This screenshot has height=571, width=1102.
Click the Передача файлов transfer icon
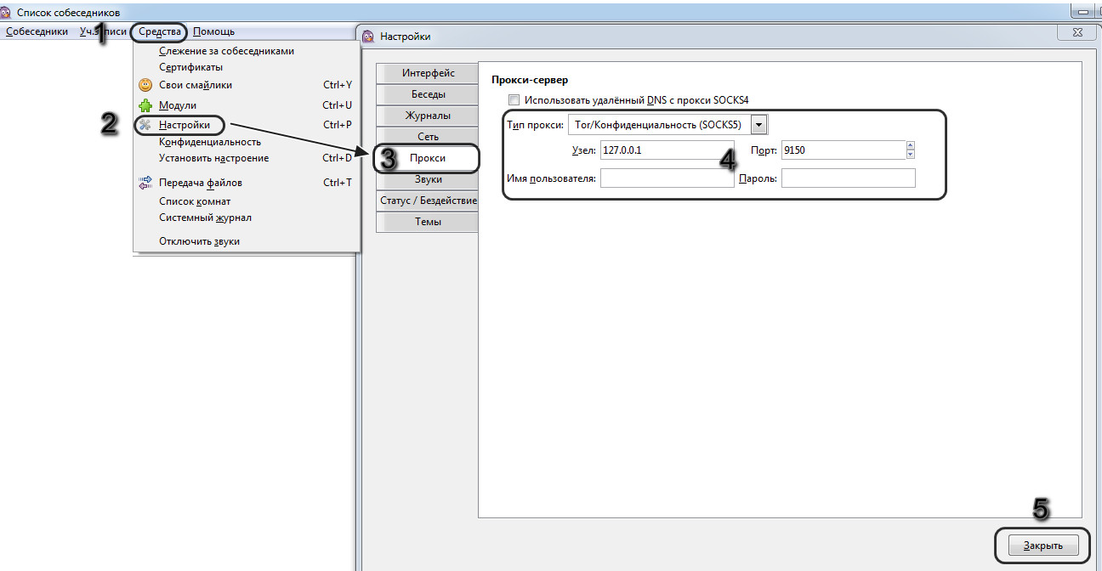tap(145, 182)
